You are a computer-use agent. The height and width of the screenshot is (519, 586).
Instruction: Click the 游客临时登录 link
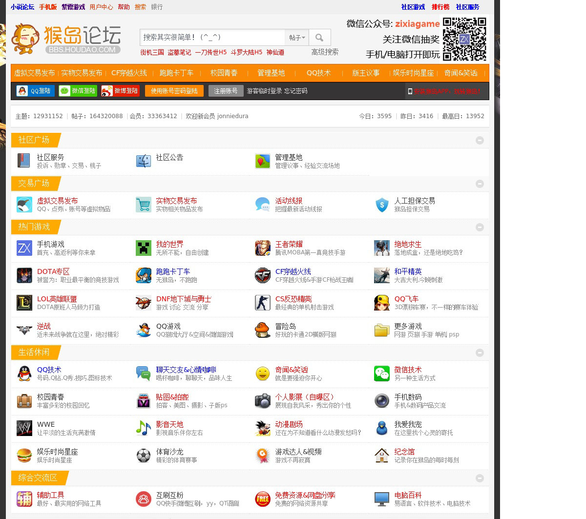(264, 91)
